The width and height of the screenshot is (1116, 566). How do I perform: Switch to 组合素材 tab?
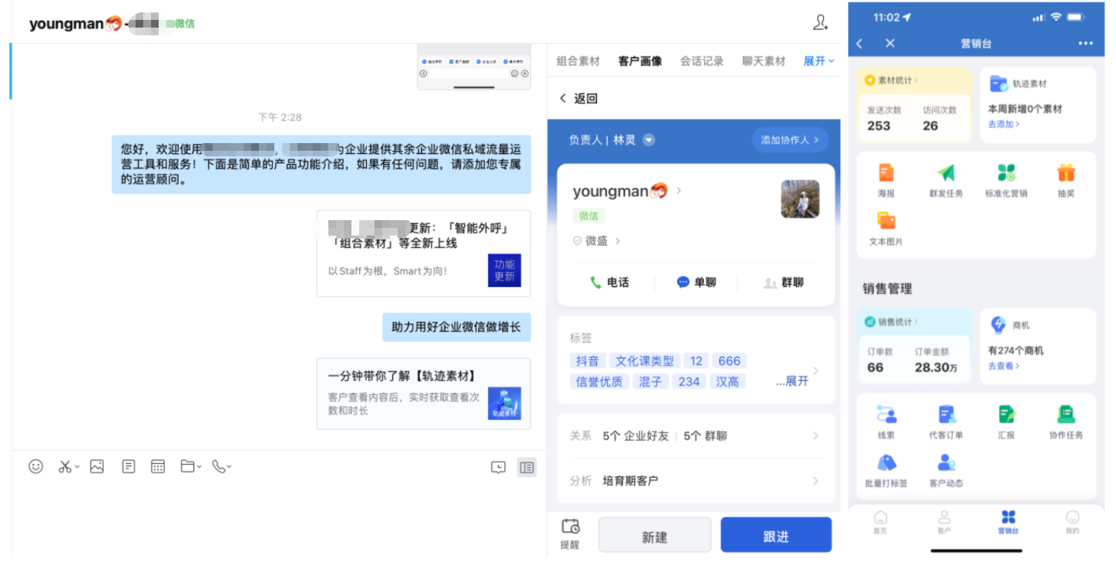(x=578, y=61)
